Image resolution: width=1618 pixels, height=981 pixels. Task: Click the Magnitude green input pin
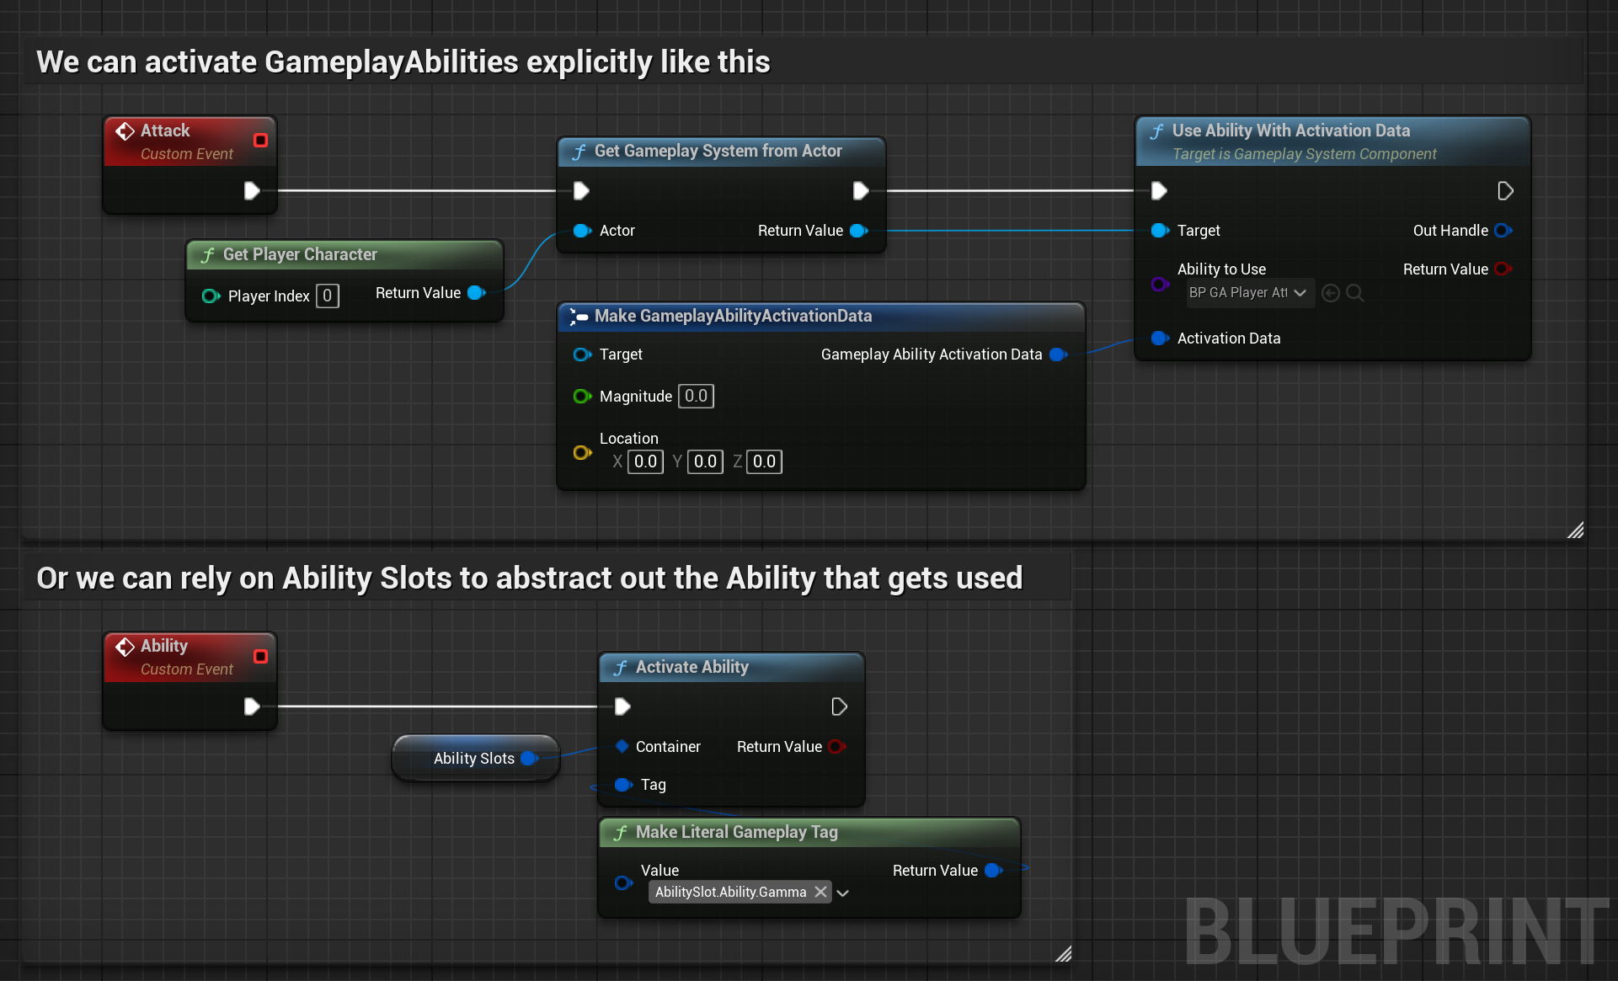tap(582, 397)
